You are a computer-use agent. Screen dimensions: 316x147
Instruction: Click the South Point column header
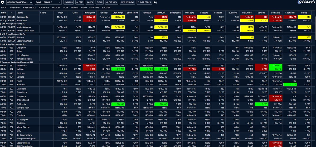click(132, 13)
